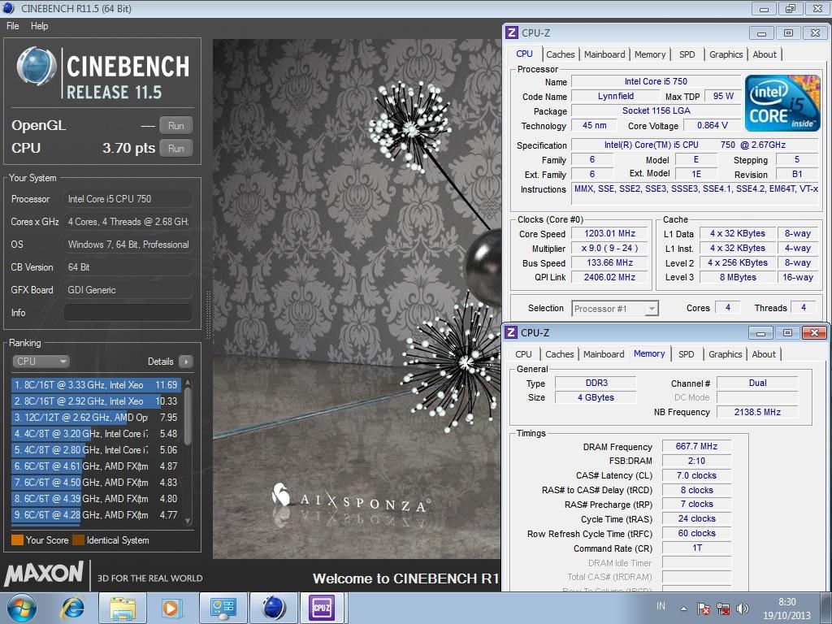
Task: Select Graphics tab in lower CPU-Z window
Action: click(x=726, y=354)
